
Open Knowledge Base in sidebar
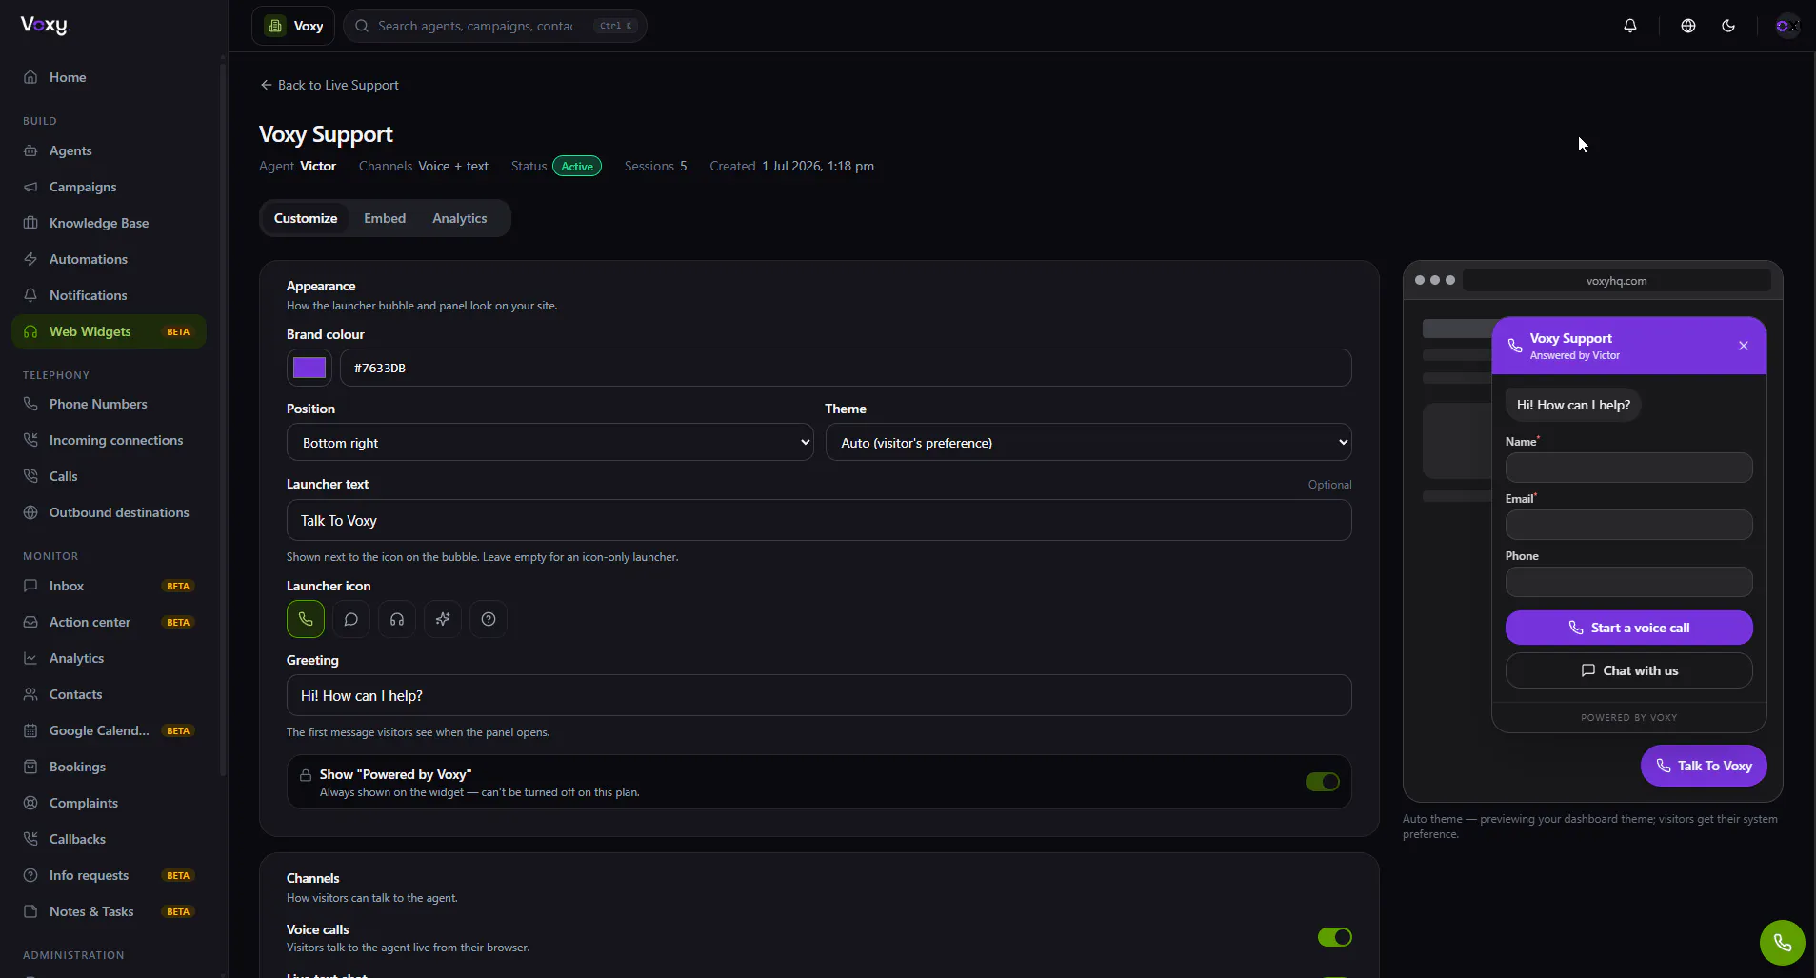(x=109, y=223)
